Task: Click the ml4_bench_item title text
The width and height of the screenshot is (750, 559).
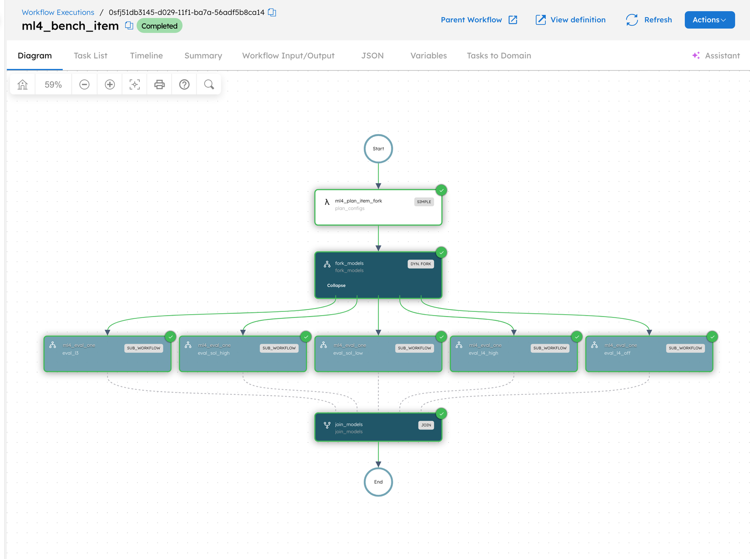Action: point(70,26)
